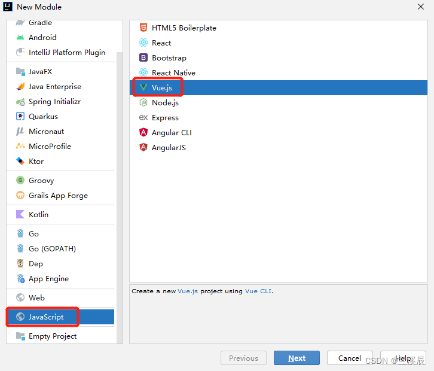Click the Express ex icon

[x=143, y=117]
